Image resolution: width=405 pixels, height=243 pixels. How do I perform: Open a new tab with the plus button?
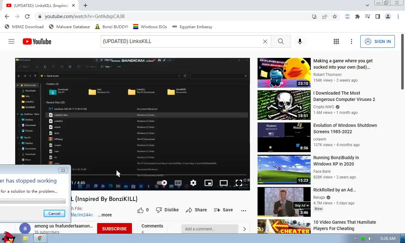click(85, 5)
